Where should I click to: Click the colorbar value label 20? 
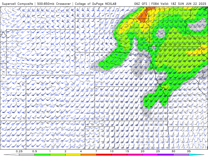[142, 151]
